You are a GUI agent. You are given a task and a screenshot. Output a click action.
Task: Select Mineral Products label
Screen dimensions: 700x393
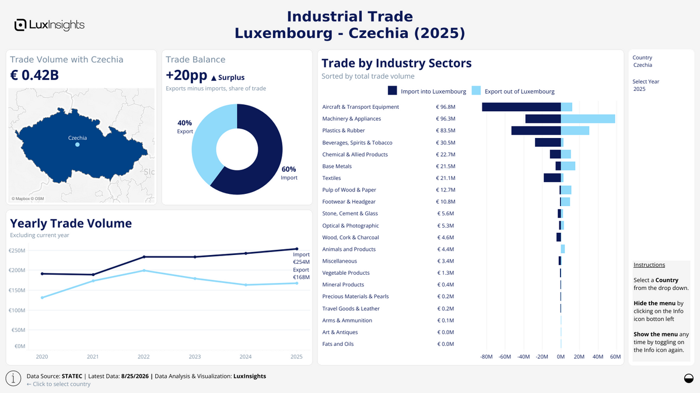(343, 285)
